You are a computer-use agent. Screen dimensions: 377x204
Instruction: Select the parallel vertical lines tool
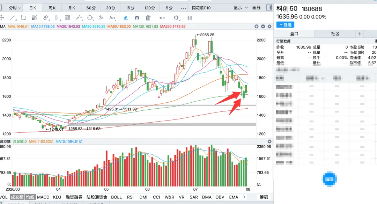click(x=57, y=18)
